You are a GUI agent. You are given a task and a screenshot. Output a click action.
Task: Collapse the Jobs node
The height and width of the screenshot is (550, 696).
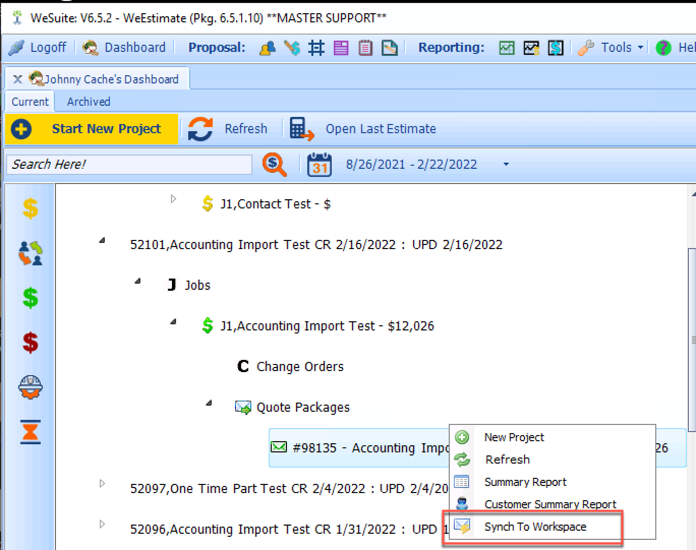click(x=138, y=281)
